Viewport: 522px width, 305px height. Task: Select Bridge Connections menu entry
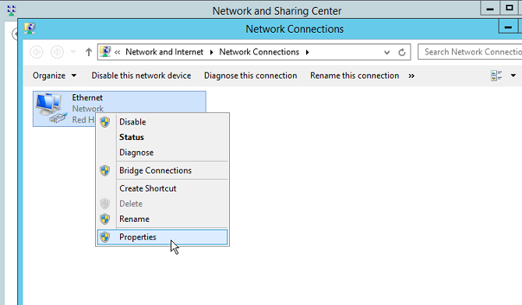(x=162, y=170)
